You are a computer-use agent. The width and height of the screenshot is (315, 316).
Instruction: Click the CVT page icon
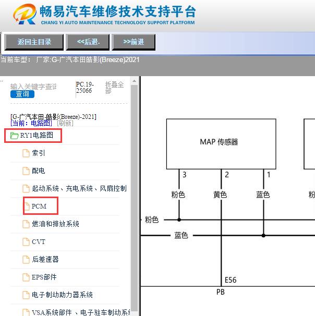pos(26,242)
